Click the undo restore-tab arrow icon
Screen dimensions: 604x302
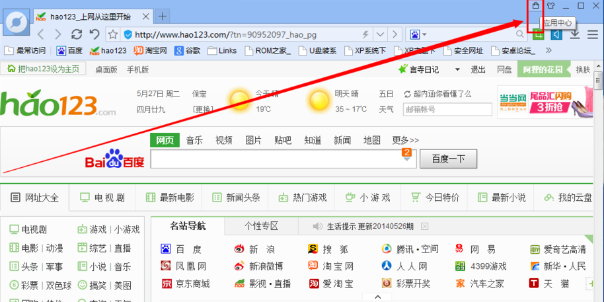94,34
